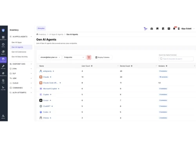Click the Device Count column header
The height and width of the screenshot is (147, 196).
125,66
